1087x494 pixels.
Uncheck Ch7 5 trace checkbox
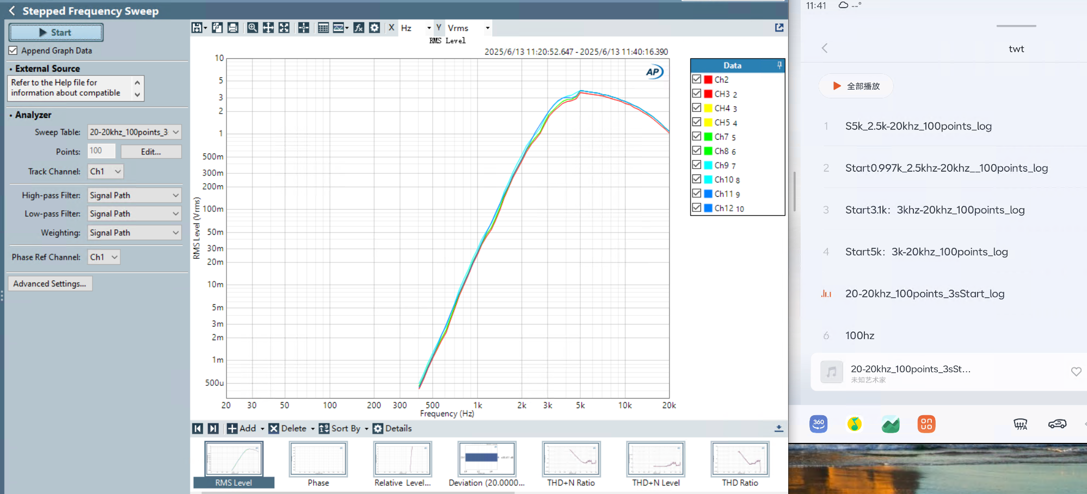(x=697, y=136)
